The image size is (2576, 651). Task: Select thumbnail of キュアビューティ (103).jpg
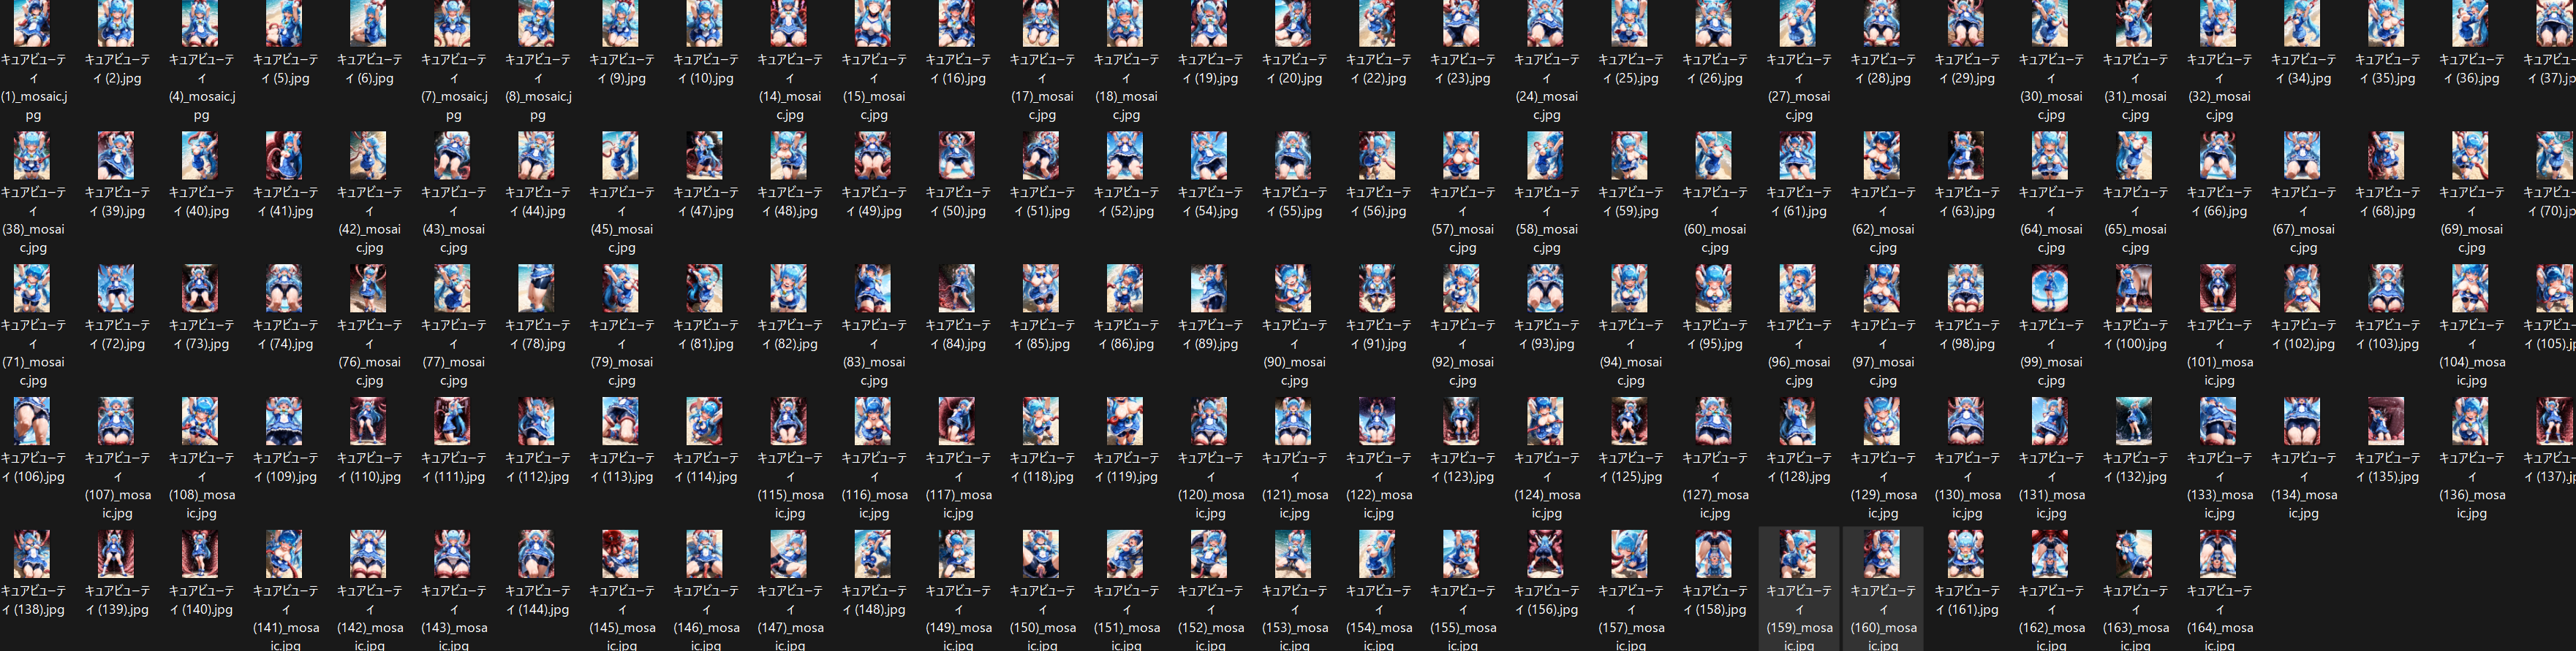click(2385, 288)
